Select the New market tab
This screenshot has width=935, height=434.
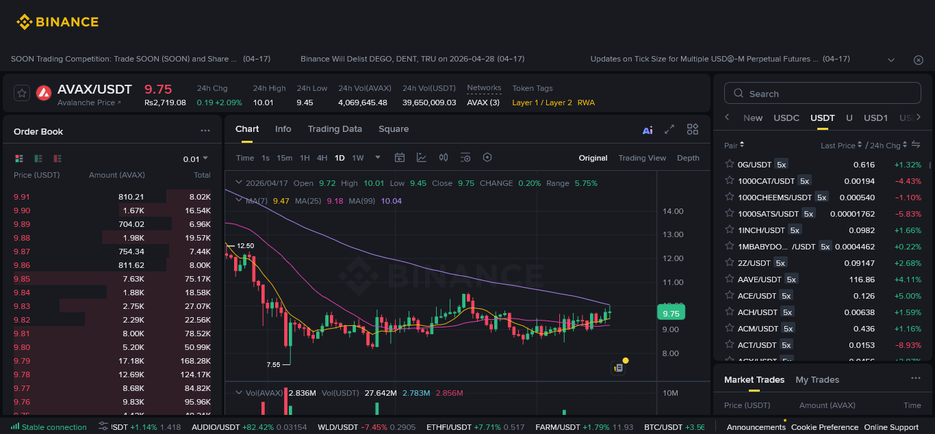point(753,118)
